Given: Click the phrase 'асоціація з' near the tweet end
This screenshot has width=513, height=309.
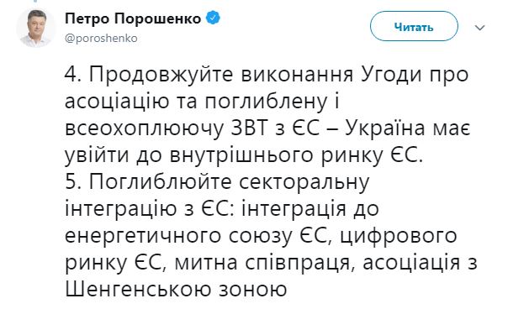Looking at the screenshot, I should [x=420, y=264].
